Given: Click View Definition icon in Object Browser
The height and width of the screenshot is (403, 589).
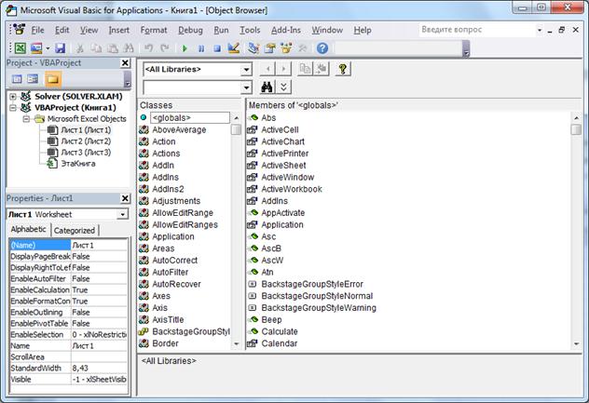Looking at the screenshot, I should (x=322, y=69).
